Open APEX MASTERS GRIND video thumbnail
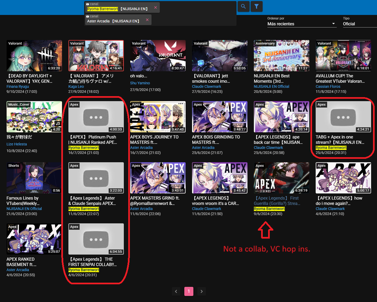Screen dimensions: 377x302 point(158,178)
